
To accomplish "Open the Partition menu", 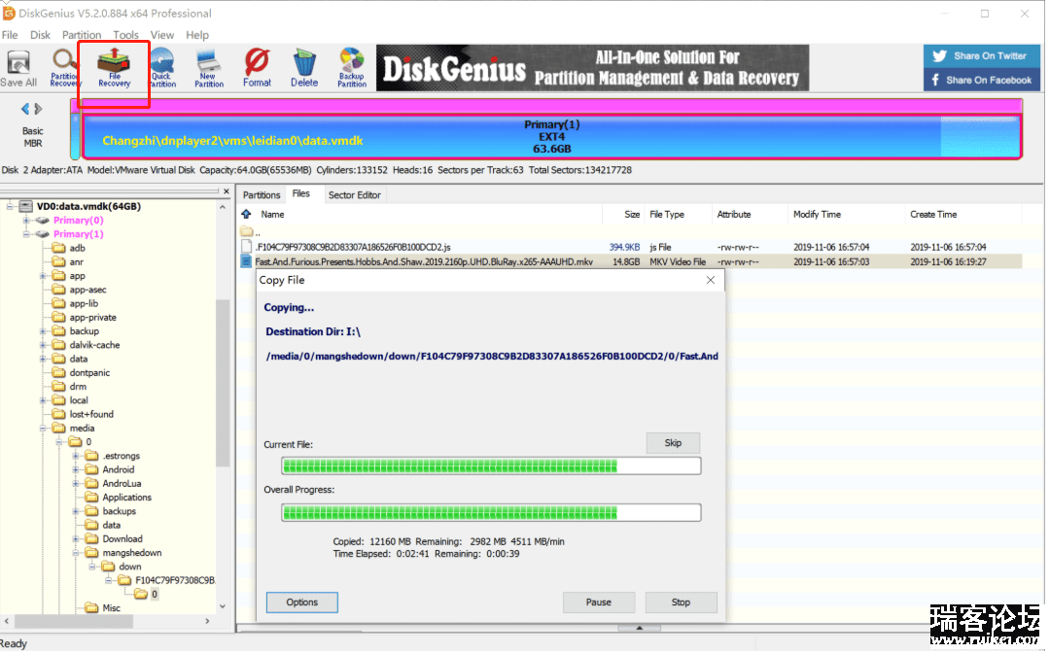I will coord(82,35).
